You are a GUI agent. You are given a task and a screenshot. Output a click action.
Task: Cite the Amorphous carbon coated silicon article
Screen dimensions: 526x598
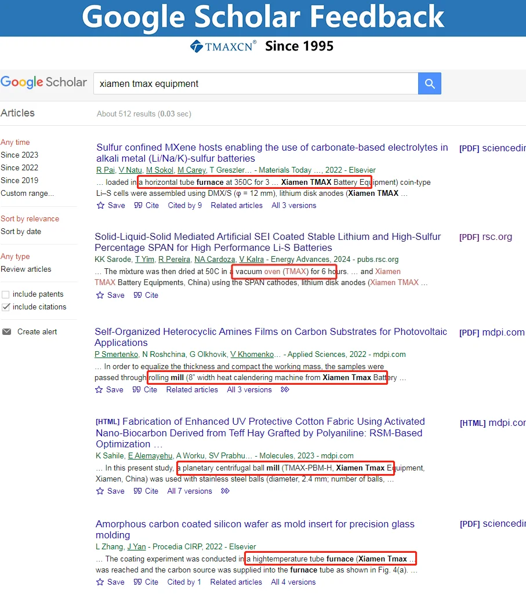point(146,582)
